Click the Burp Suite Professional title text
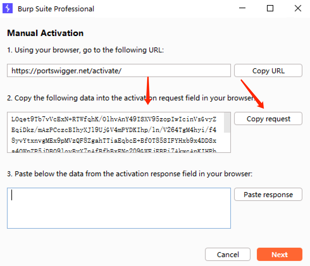Viewport: 310px width, 266px height. tap(56, 9)
